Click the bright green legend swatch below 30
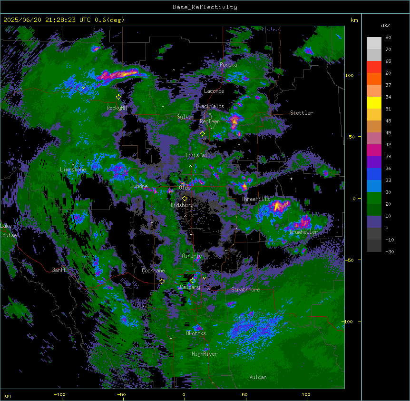This screenshot has height=401, width=410. click(x=374, y=198)
